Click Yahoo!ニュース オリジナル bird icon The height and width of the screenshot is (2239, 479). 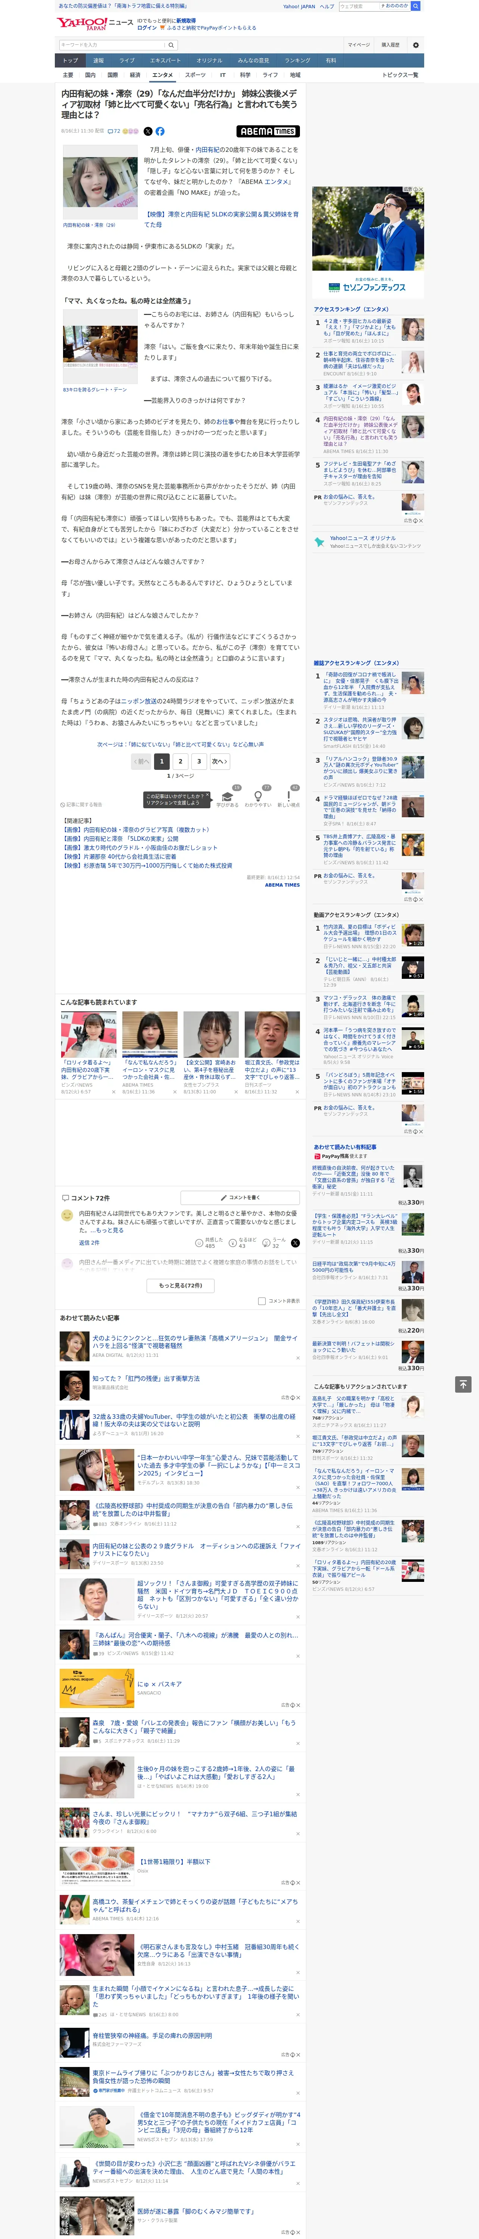319,541
